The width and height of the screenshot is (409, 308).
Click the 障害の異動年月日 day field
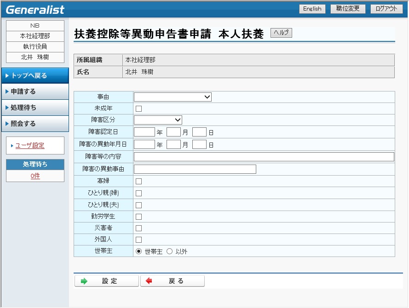[199, 144]
